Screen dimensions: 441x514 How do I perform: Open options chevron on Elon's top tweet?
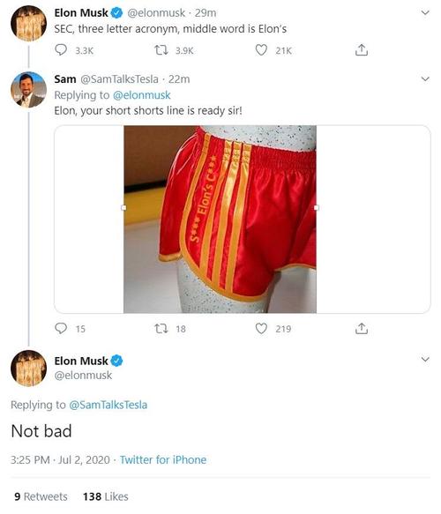tap(425, 13)
